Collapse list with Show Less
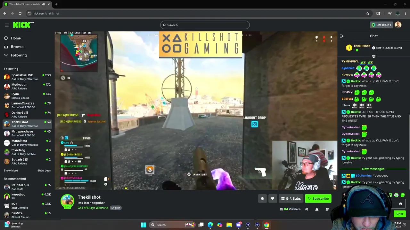The width and height of the screenshot is (410, 230). click(44, 171)
